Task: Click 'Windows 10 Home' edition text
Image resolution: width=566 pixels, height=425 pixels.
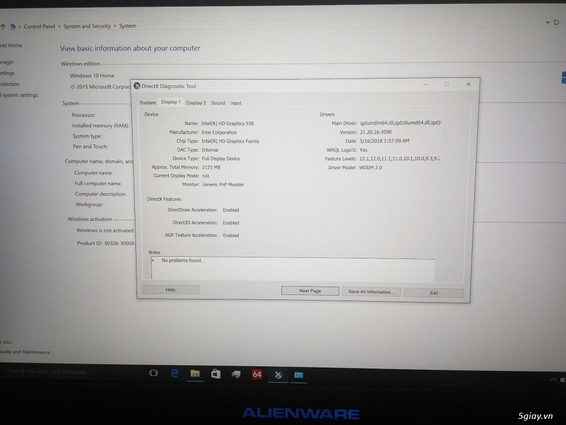Action: coord(92,75)
